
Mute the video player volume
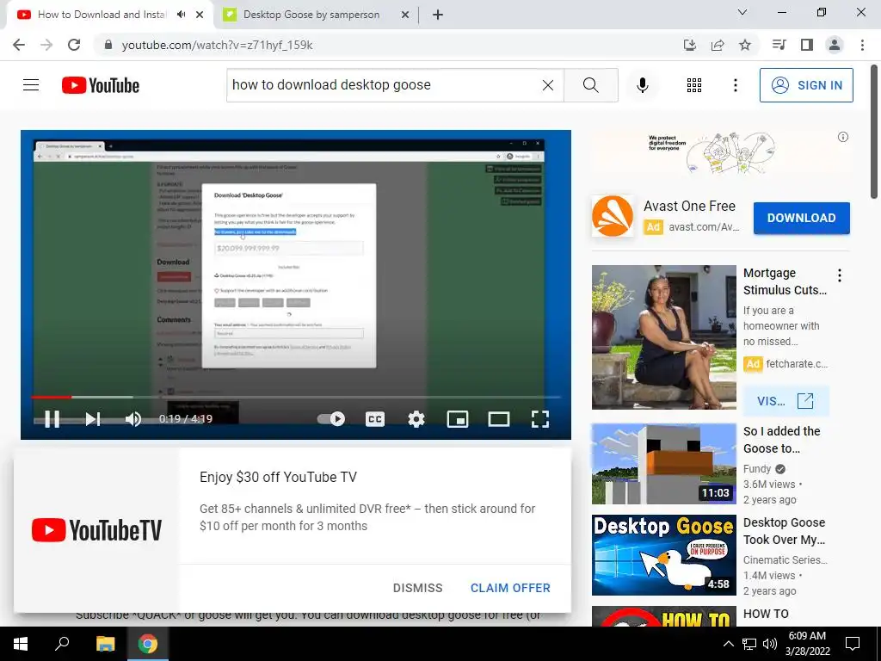[x=133, y=419]
